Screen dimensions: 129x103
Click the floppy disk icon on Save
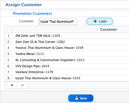pyautogui.click(x=77, y=98)
